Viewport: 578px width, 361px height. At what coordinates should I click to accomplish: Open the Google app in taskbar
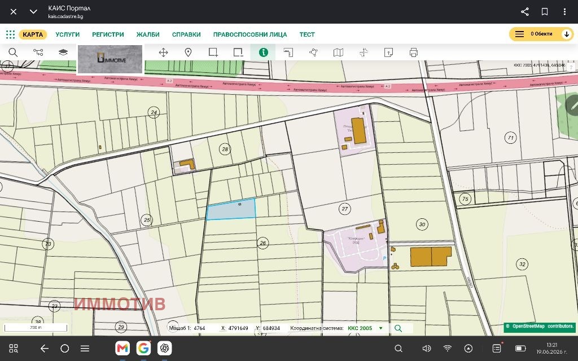click(x=143, y=348)
